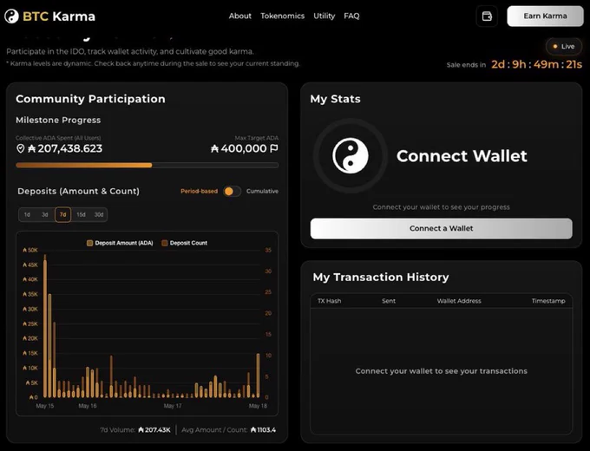Viewport: 590px width, 451px height.
Task: Open the About nav link
Action: (240, 16)
